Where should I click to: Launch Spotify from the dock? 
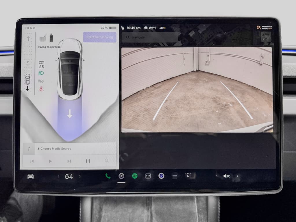(134, 175)
